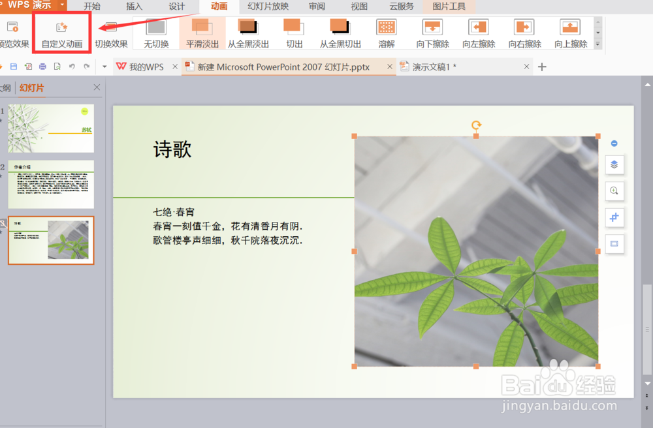Click the vertical scrollbar up arrow

click(647, 84)
